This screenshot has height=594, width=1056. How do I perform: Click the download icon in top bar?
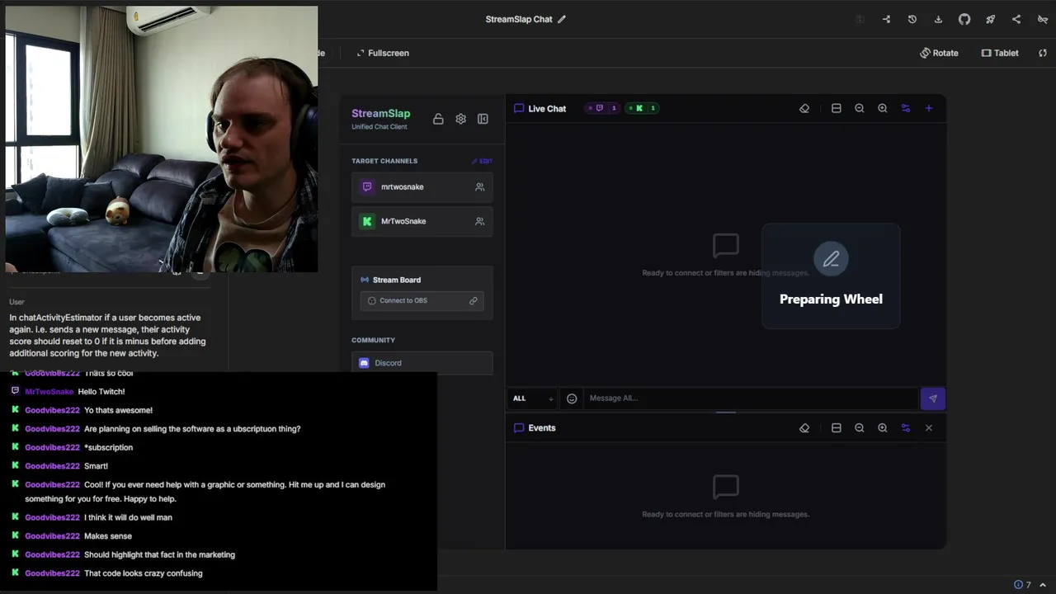tap(938, 19)
